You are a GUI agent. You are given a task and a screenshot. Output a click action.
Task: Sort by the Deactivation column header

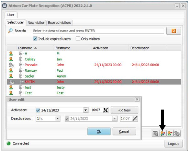(147, 48)
